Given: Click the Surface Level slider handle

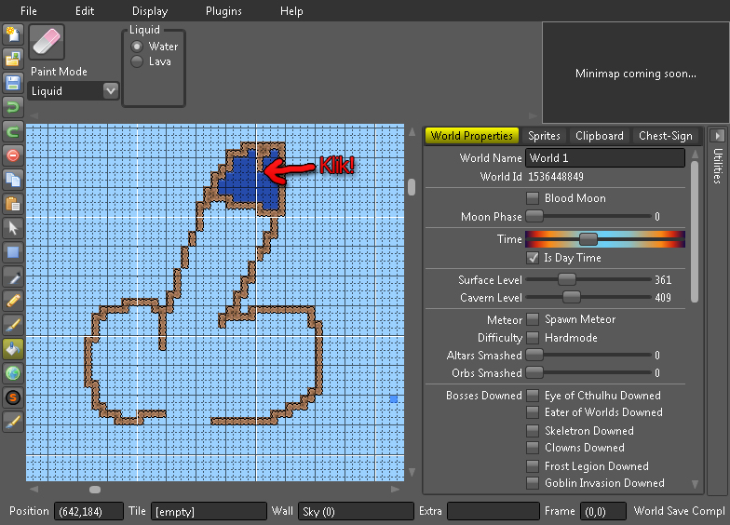Looking at the screenshot, I should (566, 279).
